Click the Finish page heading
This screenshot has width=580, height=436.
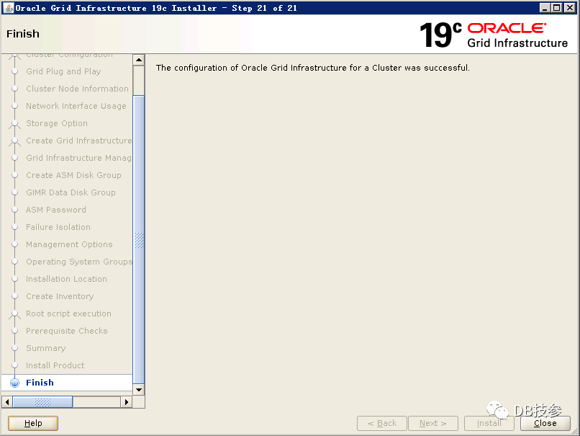[x=23, y=34]
